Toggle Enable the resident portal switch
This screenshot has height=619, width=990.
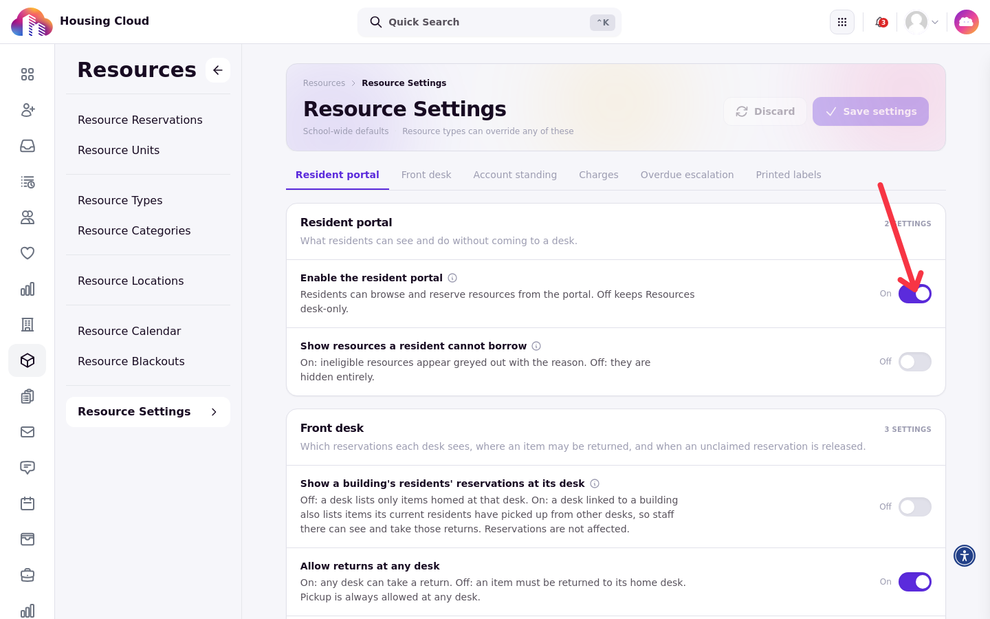(x=915, y=294)
